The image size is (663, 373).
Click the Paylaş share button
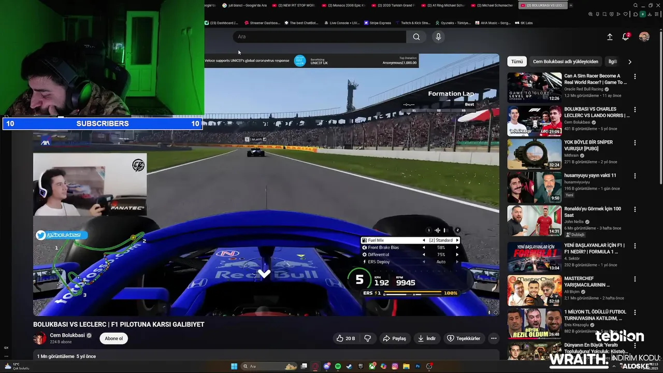(394, 338)
